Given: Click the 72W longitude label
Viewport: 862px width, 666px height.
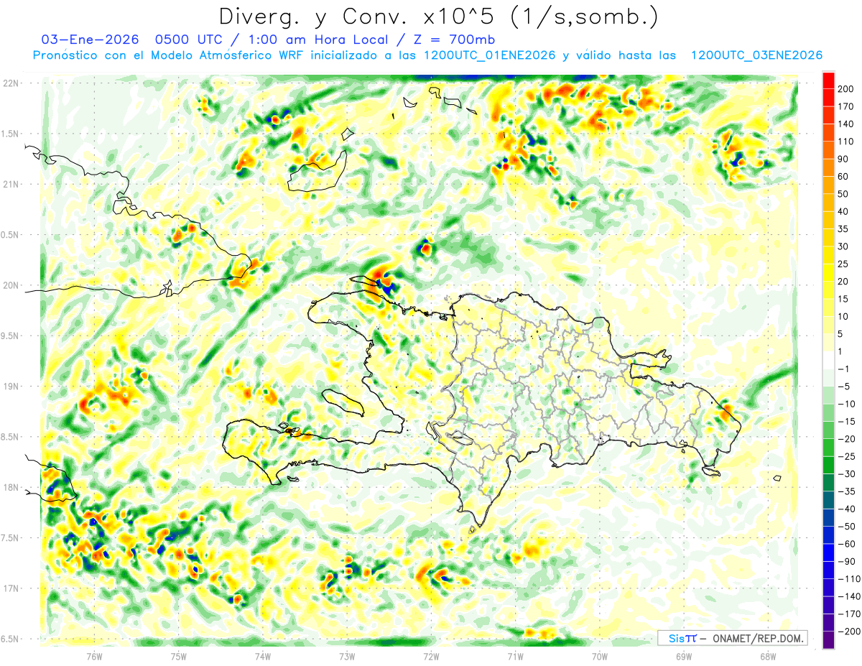Looking at the screenshot, I should (431, 656).
